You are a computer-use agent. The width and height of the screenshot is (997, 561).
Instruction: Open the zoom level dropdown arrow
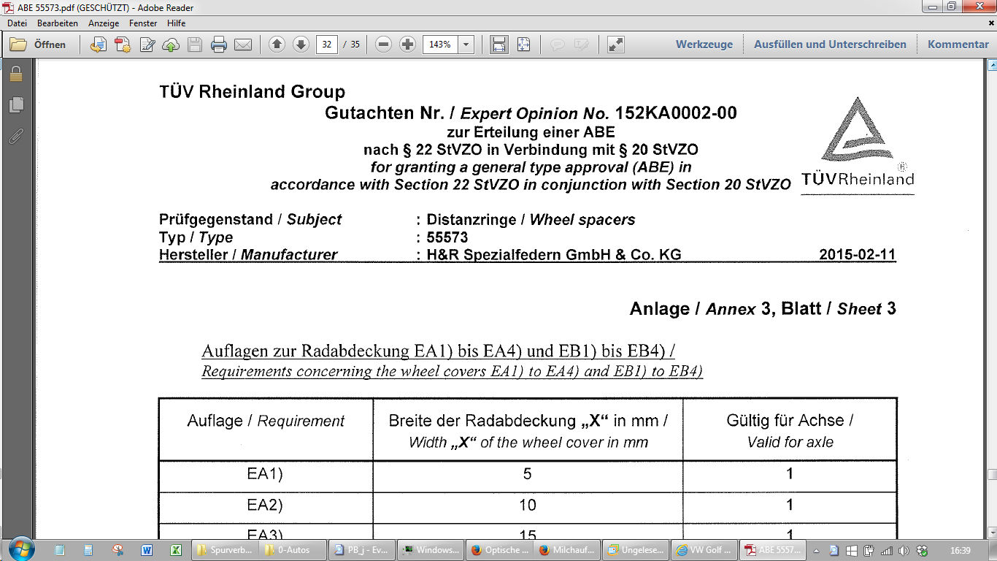pos(466,45)
